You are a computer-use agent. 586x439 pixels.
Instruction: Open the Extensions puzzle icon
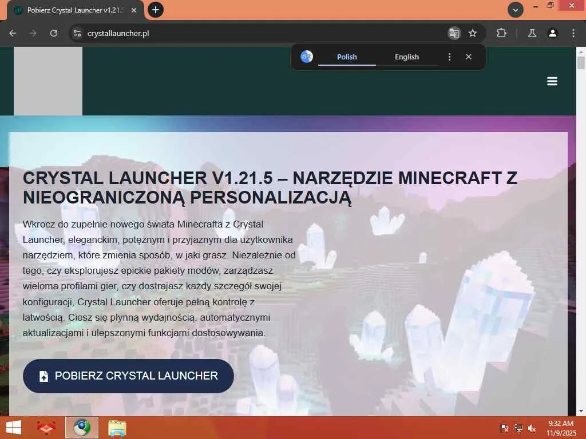click(x=501, y=33)
